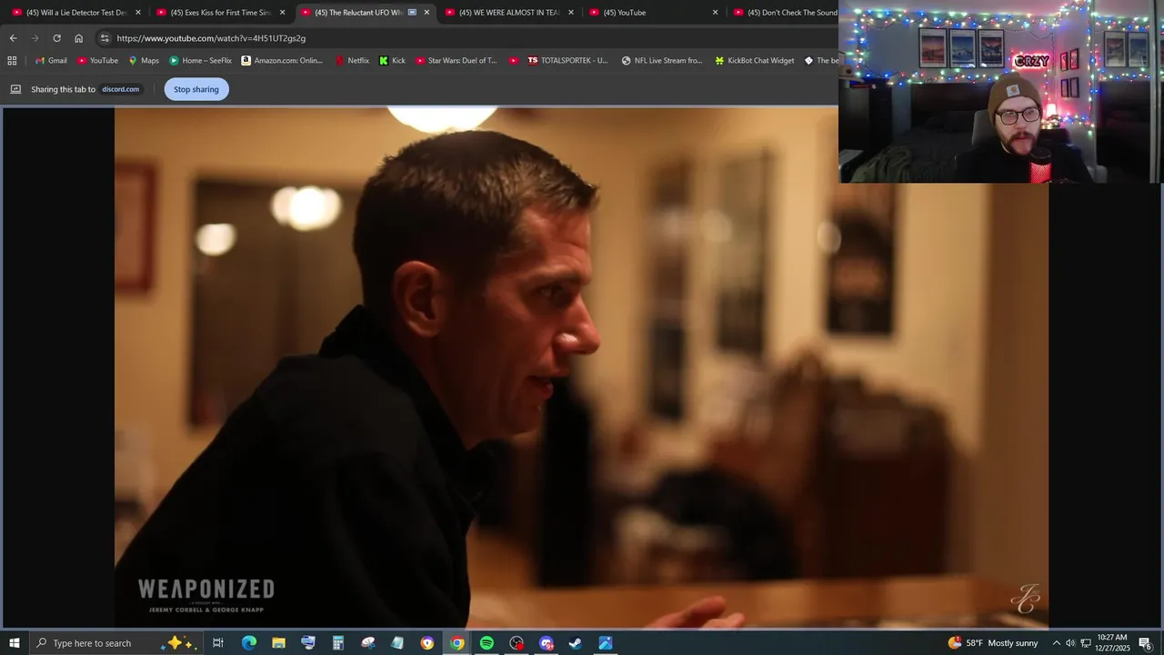Viewport: 1164px width, 655px height.
Task: Open the Kick bookmark
Action: pyautogui.click(x=392, y=61)
